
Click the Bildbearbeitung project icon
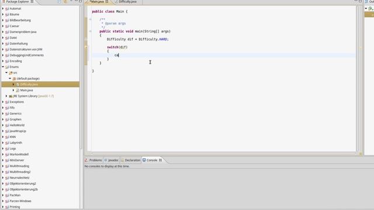pos(7,20)
